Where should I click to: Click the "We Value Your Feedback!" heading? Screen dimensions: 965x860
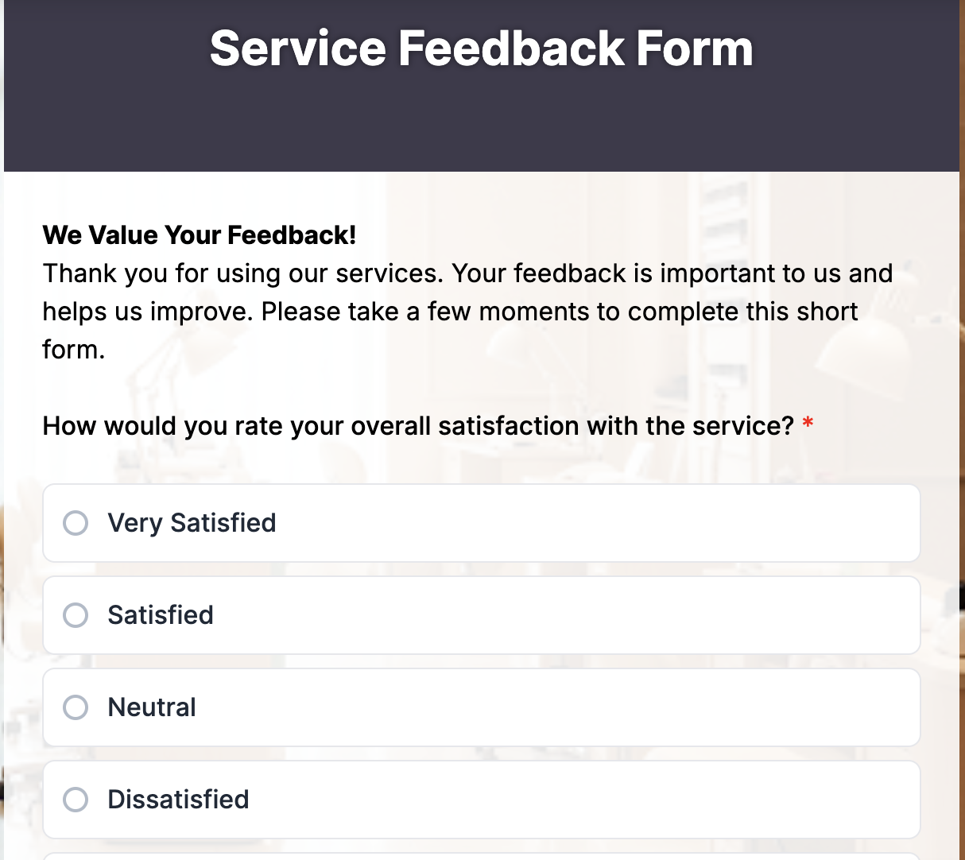[199, 235]
